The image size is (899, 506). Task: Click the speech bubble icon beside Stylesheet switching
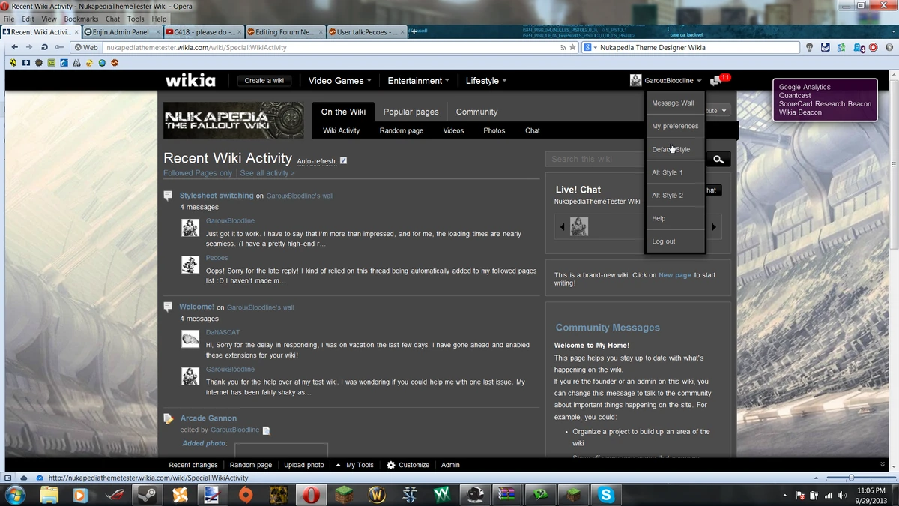(x=168, y=195)
